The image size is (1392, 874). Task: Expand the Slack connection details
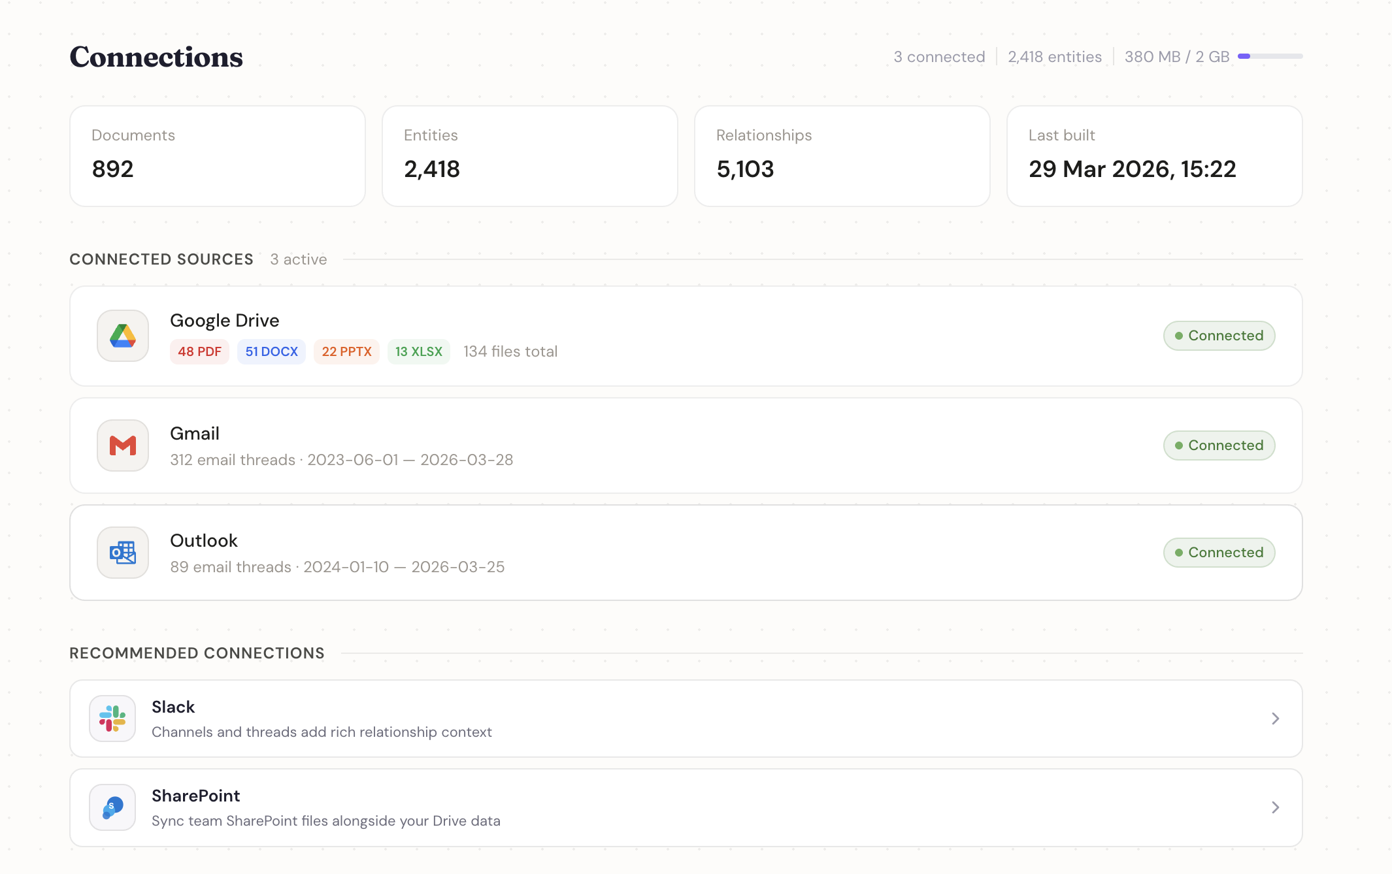tap(1274, 719)
